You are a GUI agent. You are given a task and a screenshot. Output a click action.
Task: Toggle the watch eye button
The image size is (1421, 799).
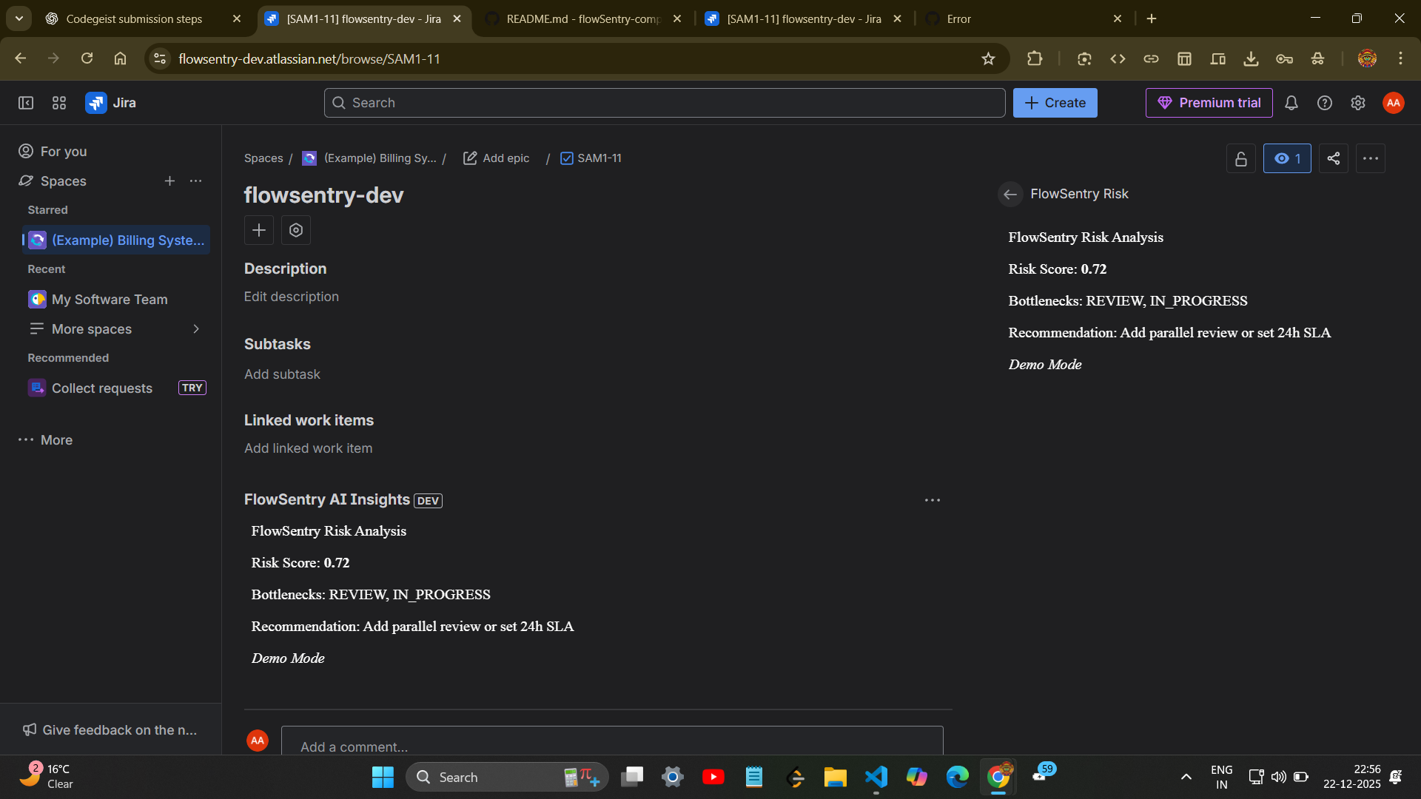click(x=1287, y=158)
